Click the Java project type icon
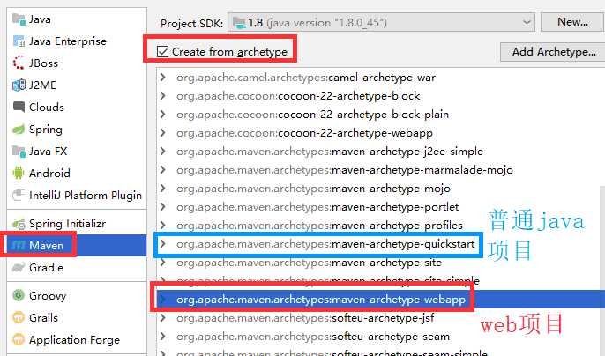 pos(19,19)
